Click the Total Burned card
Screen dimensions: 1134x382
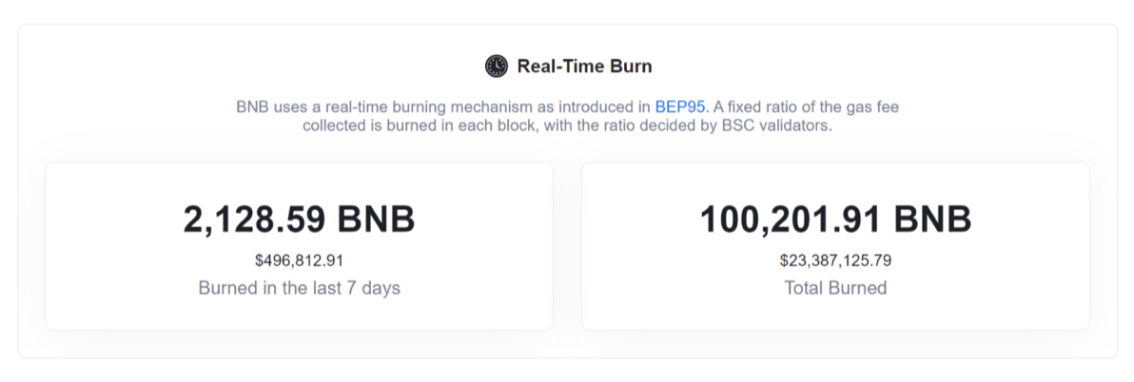click(835, 246)
